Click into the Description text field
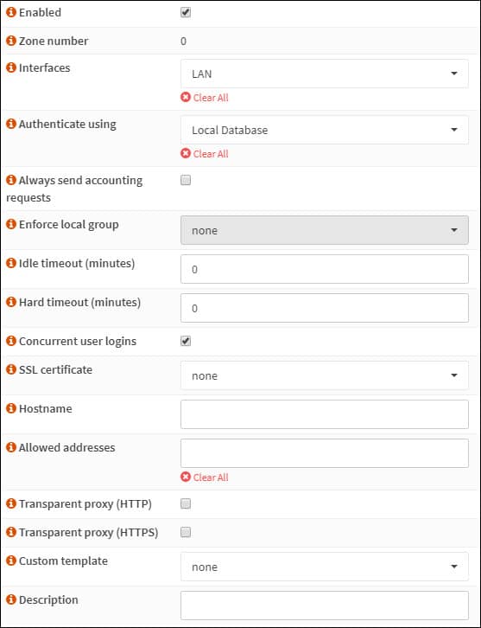 (325, 606)
